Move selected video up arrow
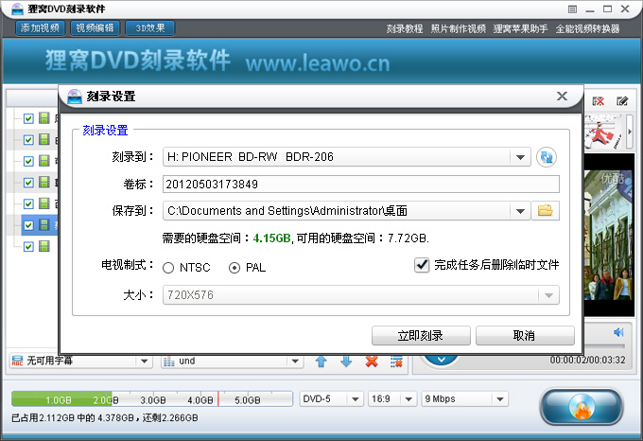The width and height of the screenshot is (643, 441). [x=321, y=362]
